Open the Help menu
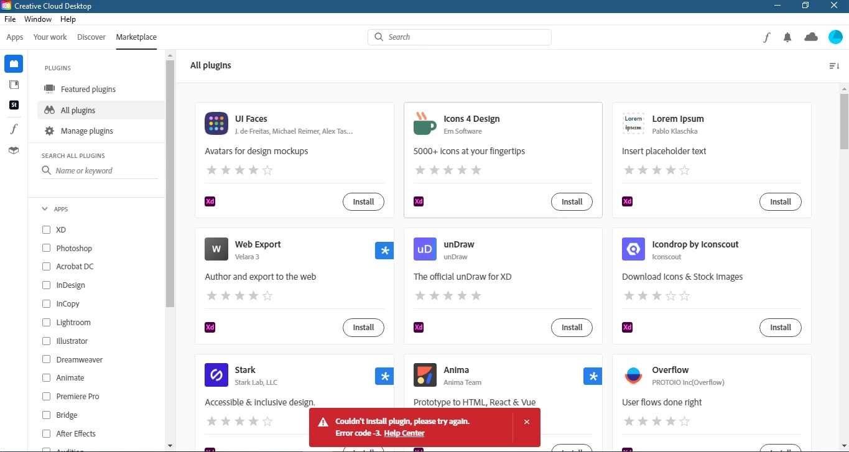Screen dimensions: 849x452 pos(68,19)
